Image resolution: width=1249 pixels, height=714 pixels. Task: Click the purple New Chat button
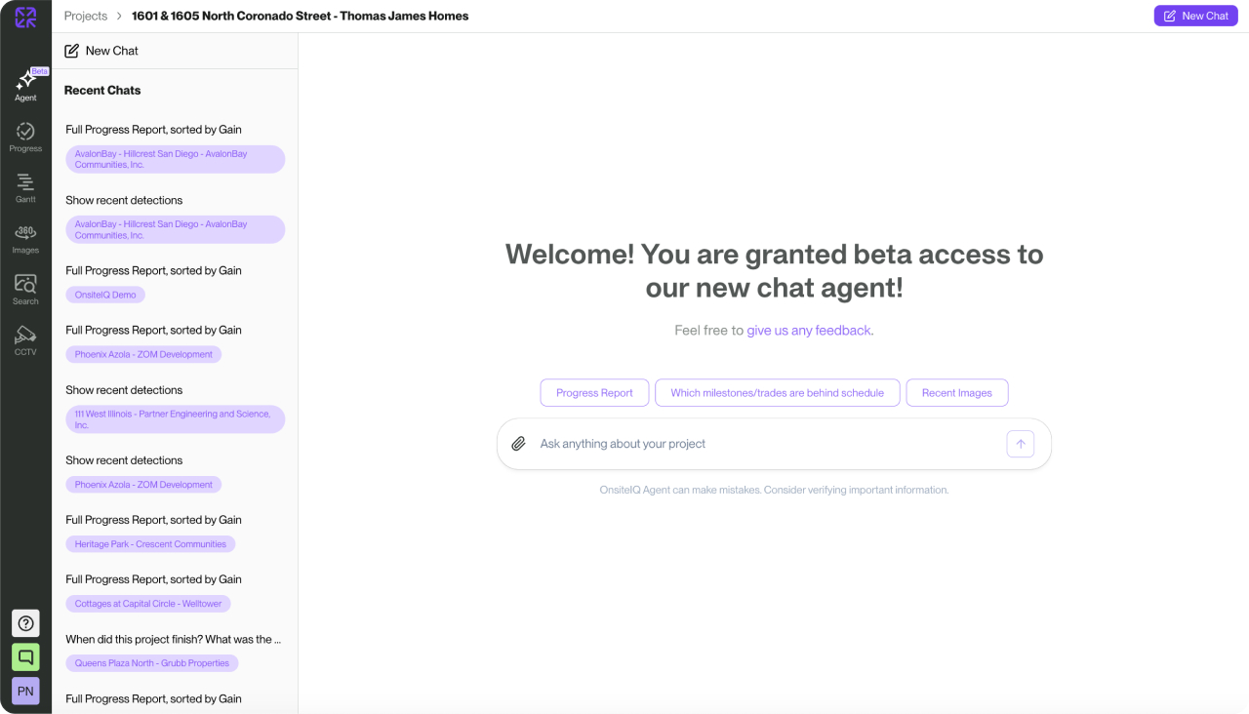[x=1195, y=16]
